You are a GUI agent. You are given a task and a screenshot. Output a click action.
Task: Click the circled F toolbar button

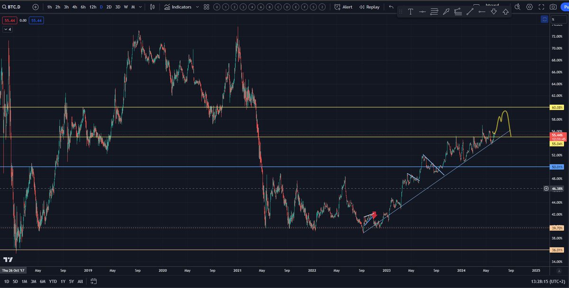[x=304, y=7]
